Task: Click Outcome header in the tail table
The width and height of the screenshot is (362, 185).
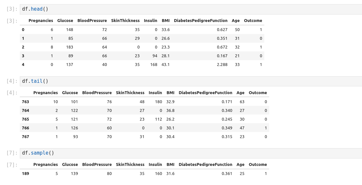Action: pyautogui.click(x=258, y=93)
